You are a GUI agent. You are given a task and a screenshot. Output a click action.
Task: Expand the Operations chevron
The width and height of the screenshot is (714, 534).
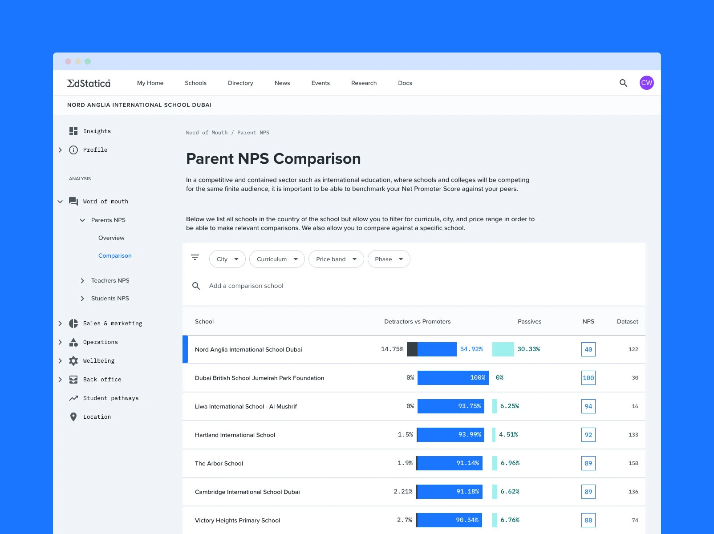(x=60, y=342)
